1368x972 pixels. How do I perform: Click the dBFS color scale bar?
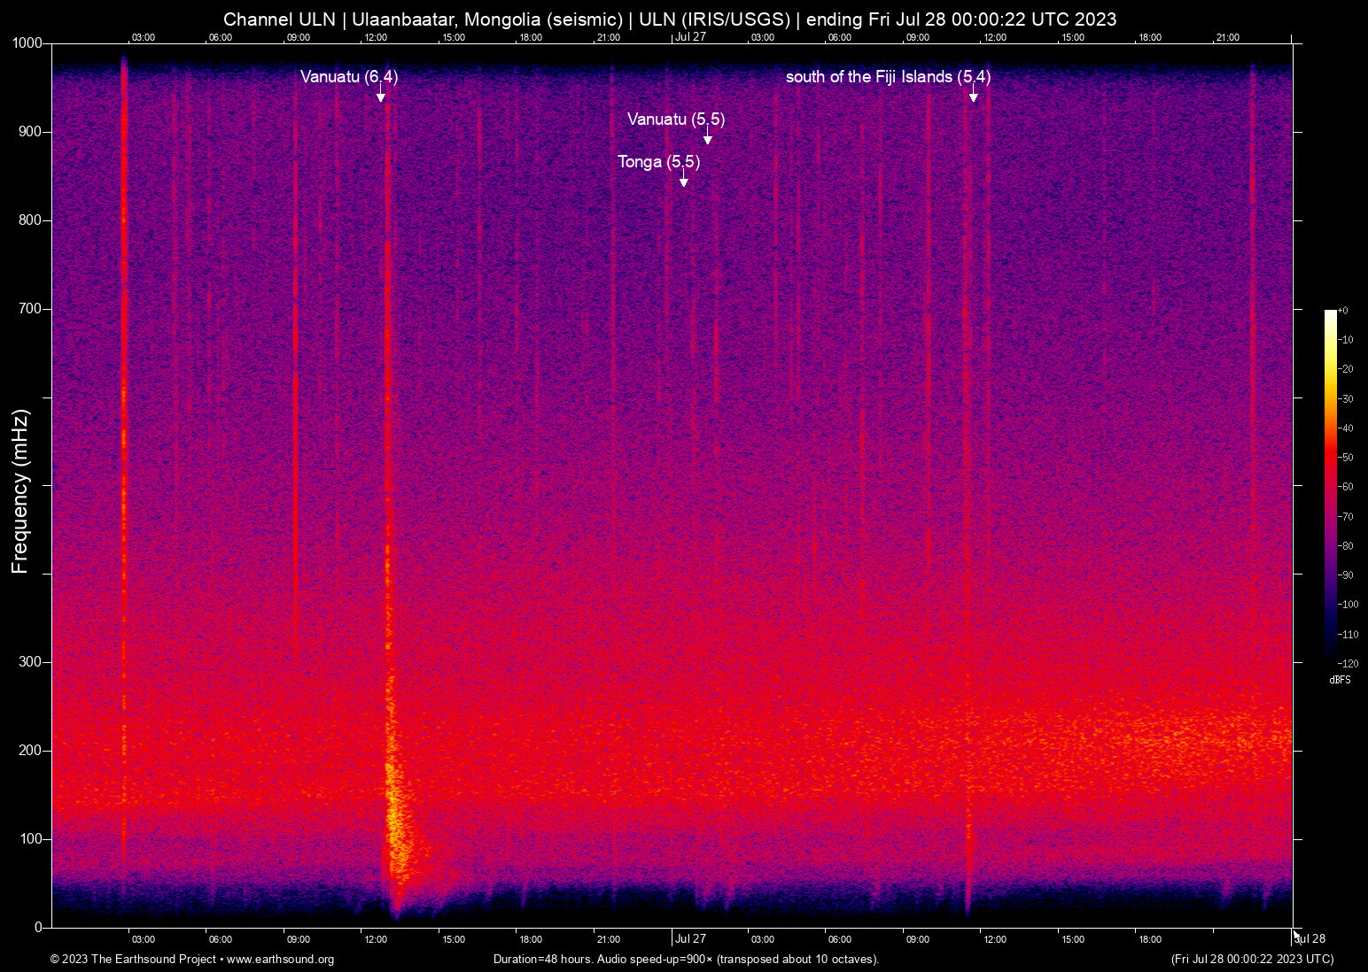(1330, 486)
